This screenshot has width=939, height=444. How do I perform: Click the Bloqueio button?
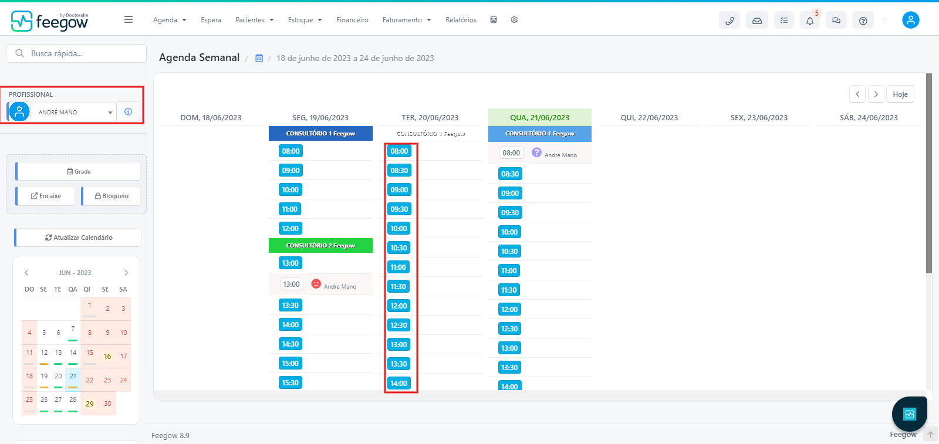click(x=111, y=196)
